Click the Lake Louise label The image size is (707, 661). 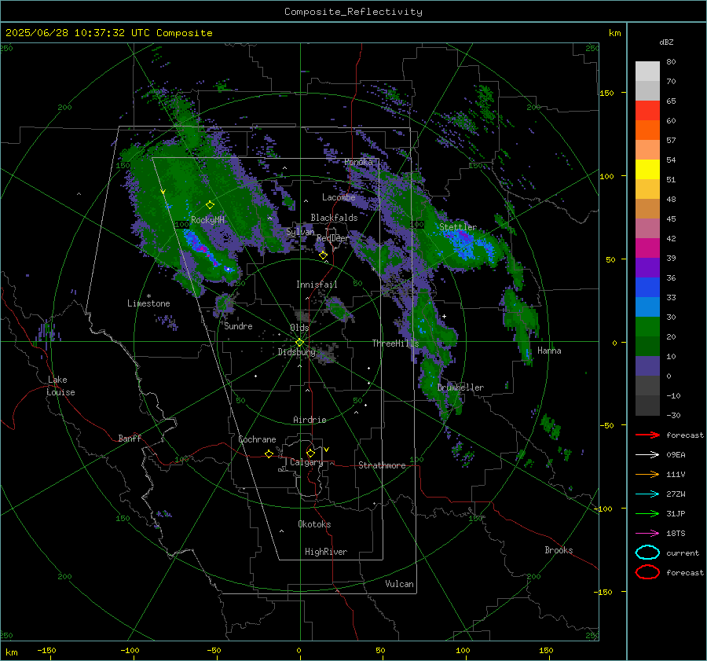[x=60, y=386]
